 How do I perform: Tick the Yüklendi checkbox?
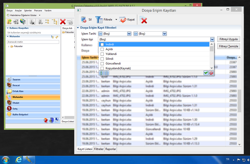pos(102,54)
